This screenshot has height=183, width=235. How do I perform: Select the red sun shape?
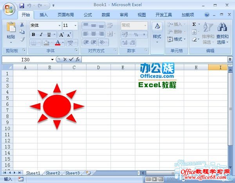pos(57,106)
